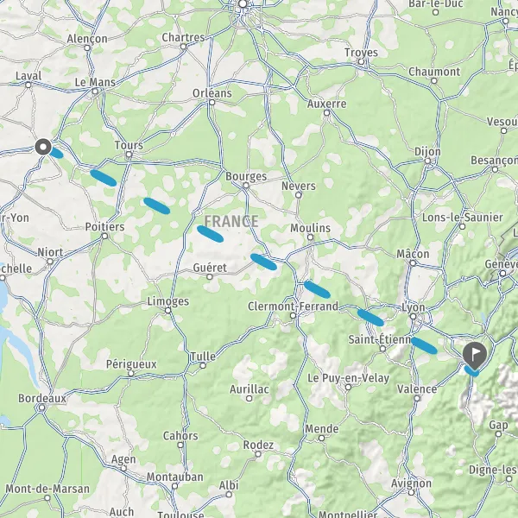
Task: Click the FRANCE country label
Action: 231,221
